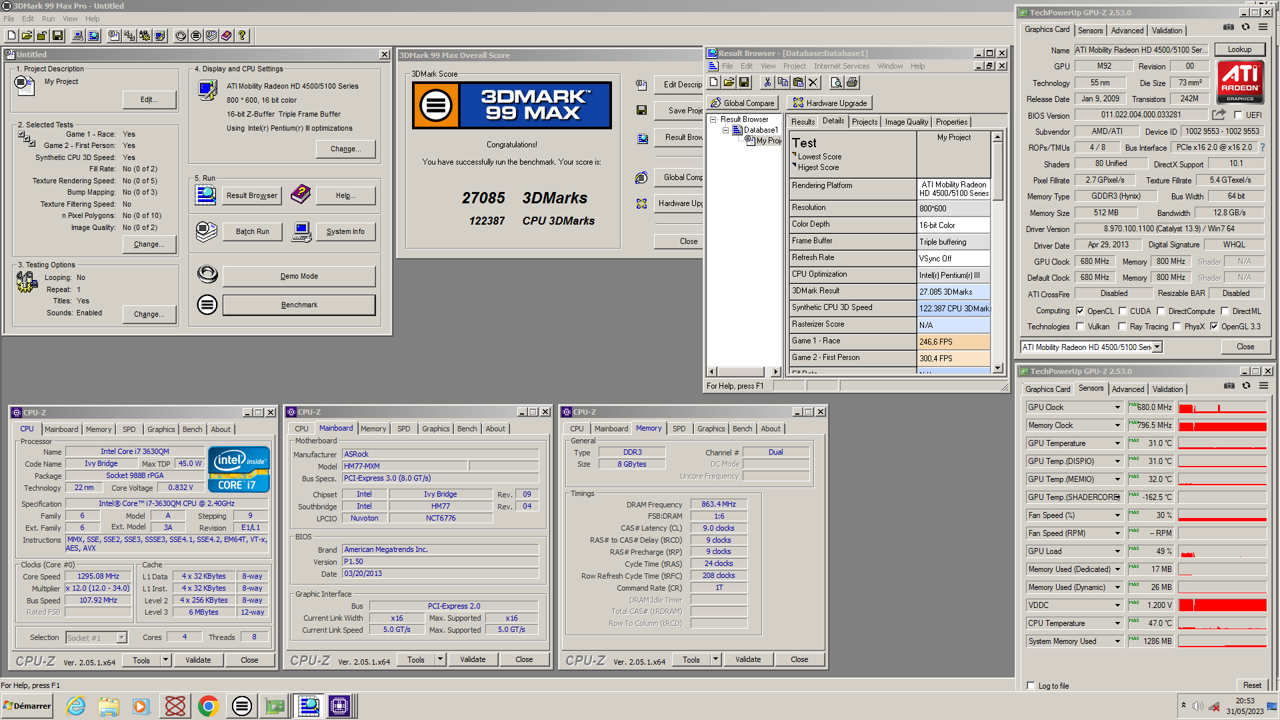Click Paste icon in Result Browser toolbar
Viewport: 1280px width, 720px height.
798,82
